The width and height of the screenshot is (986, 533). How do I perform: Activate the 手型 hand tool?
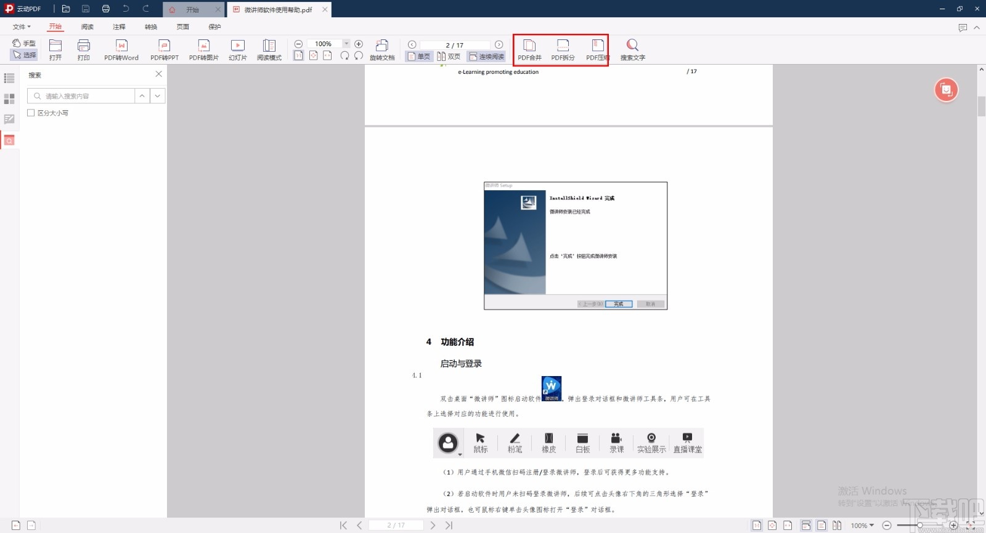[x=24, y=43]
